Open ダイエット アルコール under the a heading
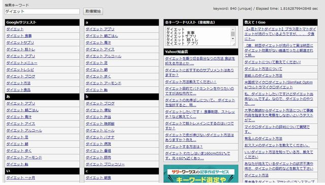 104,56
